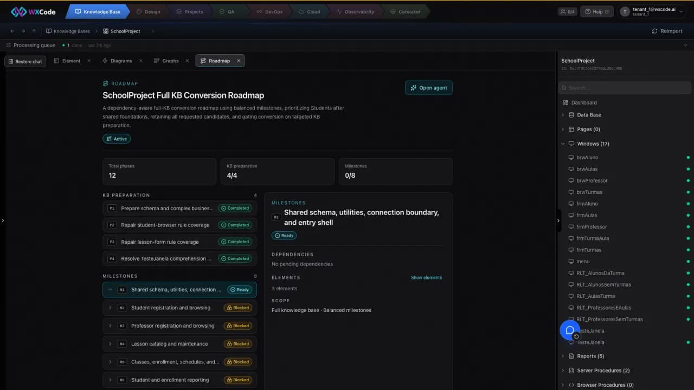Screen dimensions: 694x390
Task: Click the Open agent button
Action: pos(429,88)
